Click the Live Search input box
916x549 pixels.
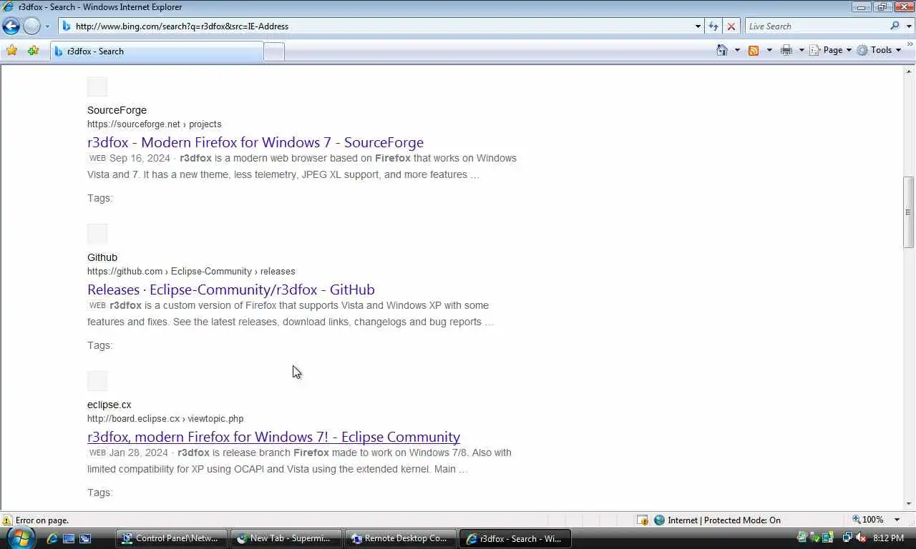point(816,26)
